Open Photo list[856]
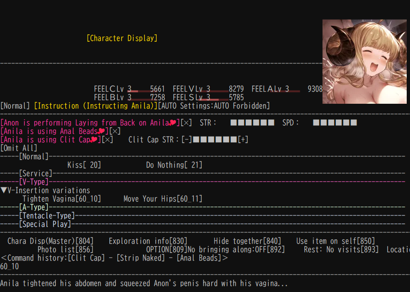 pos(66,249)
